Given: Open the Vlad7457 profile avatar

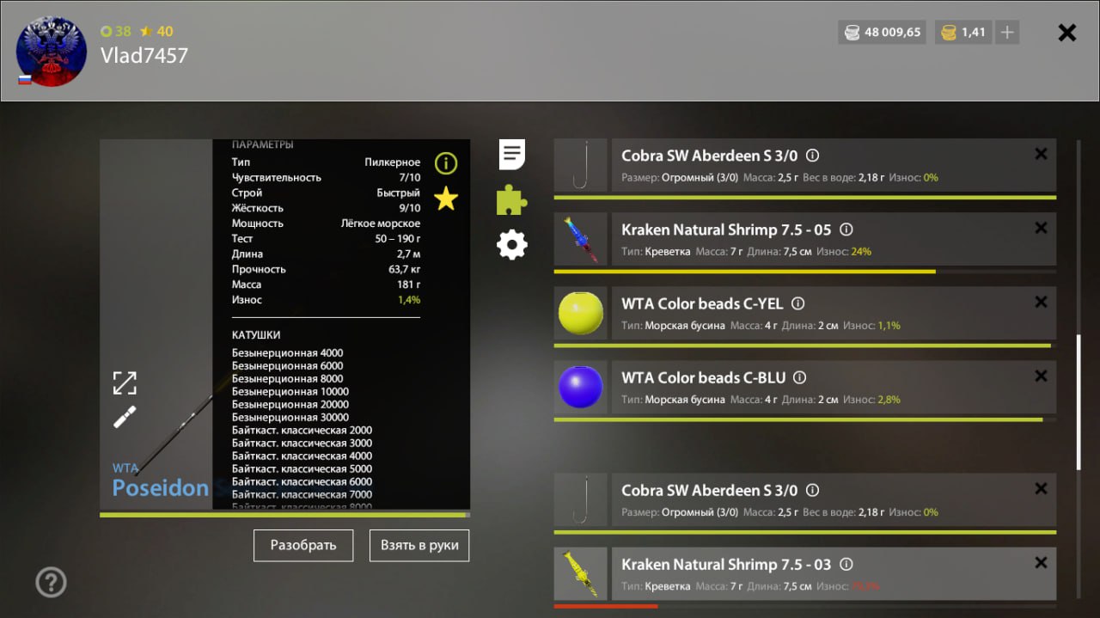Looking at the screenshot, I should click(52, 52).
